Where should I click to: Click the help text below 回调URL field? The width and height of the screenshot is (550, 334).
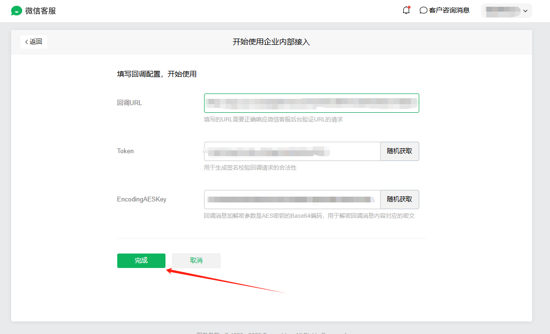[273, 120]
